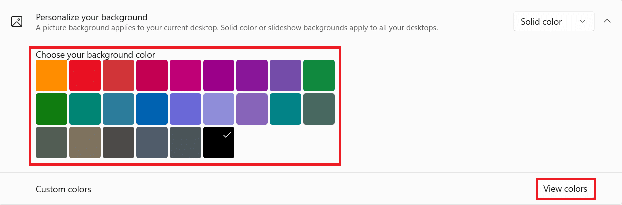Image resolution: width=622 pixels, height=205 pixels.
Task: Choose the green swatch ending the first row
Action: point(319,75)
